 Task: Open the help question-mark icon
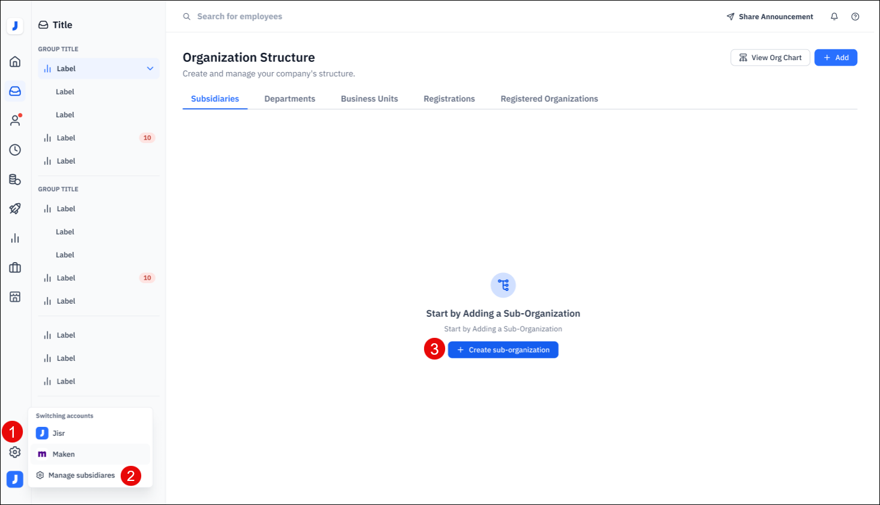(x=855, y=16)
